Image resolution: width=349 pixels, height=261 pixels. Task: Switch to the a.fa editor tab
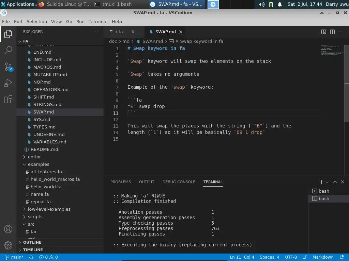tap(123, 32)
